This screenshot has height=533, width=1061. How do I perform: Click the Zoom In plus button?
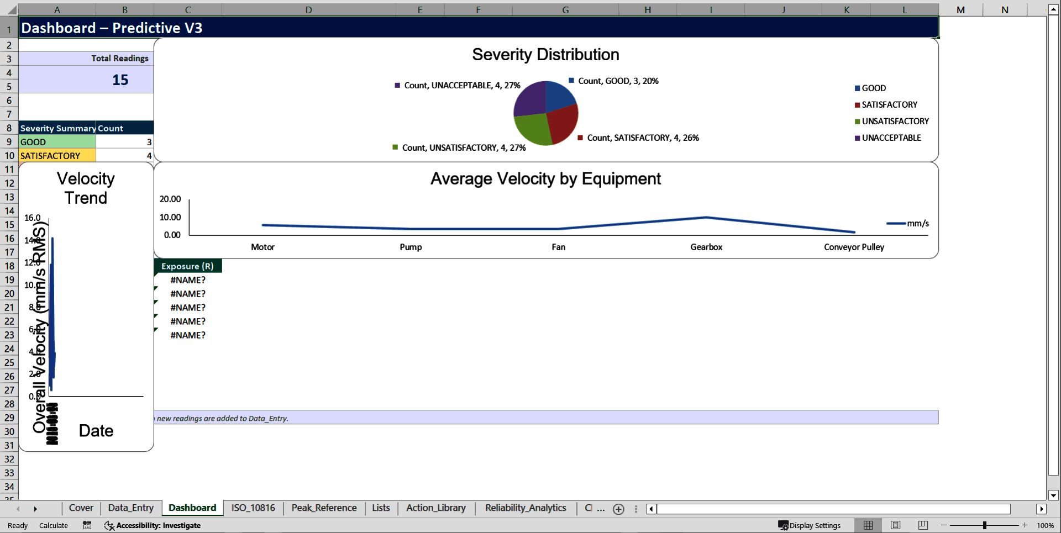point(1026,525)
